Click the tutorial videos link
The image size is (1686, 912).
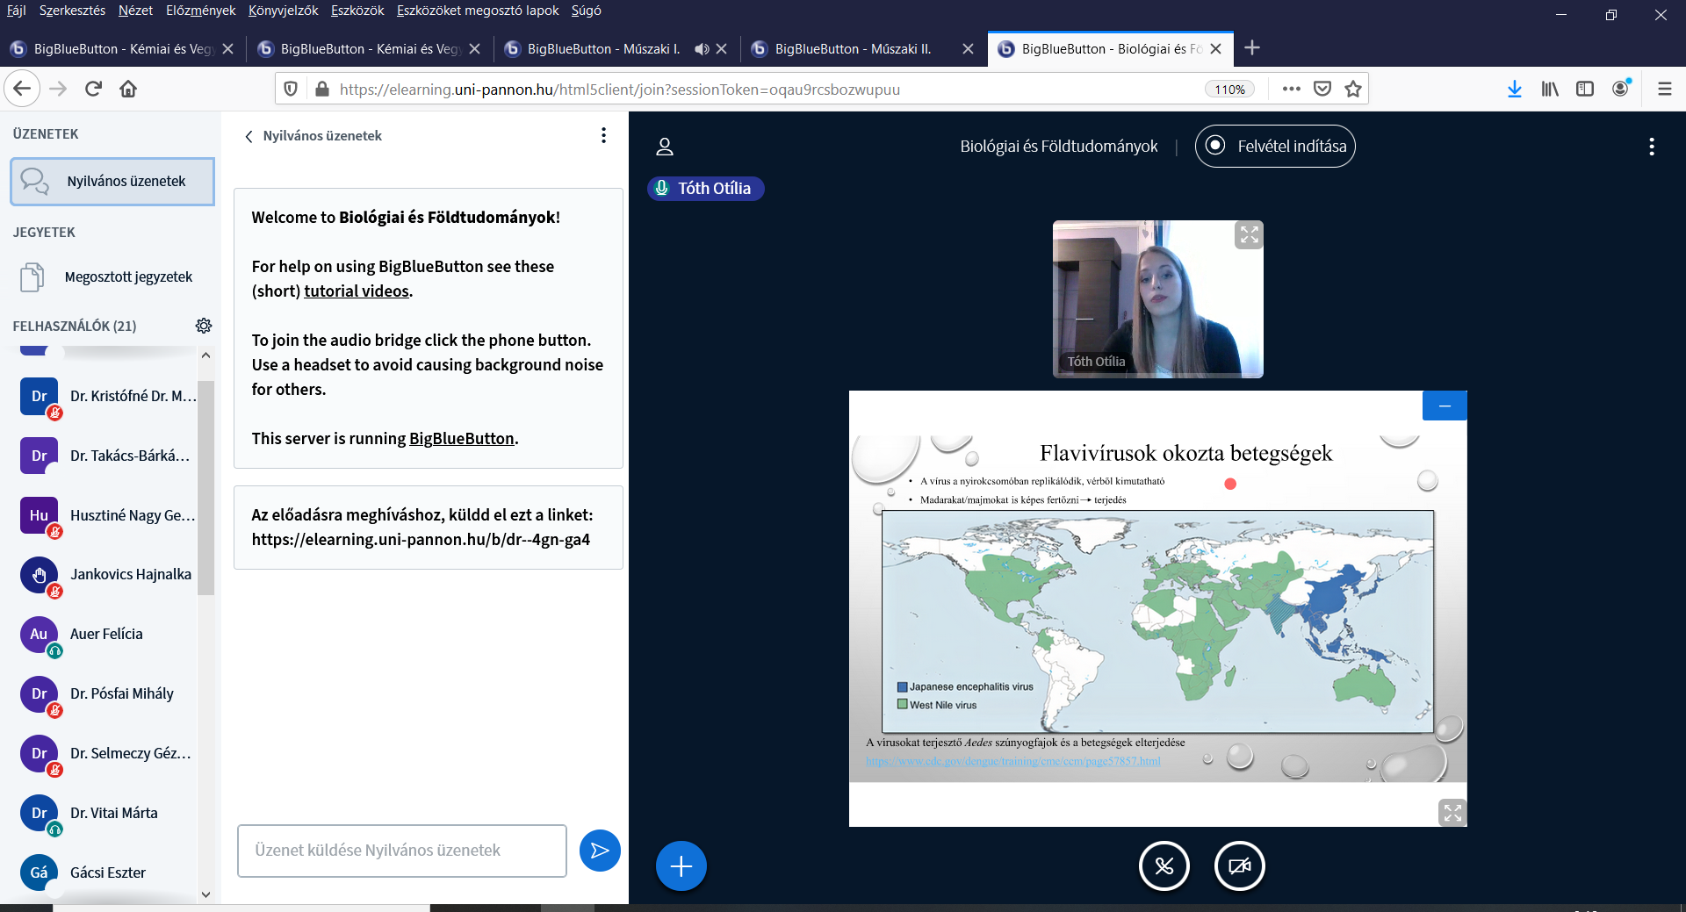(357, 291)
